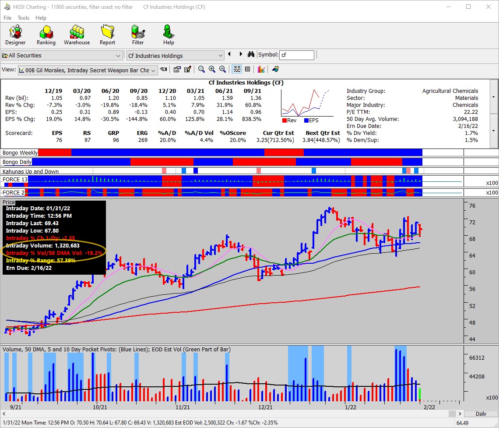Viewport: 499px width, 428px height.
Task: Open the Report tool
Action: tap(107, 35)
